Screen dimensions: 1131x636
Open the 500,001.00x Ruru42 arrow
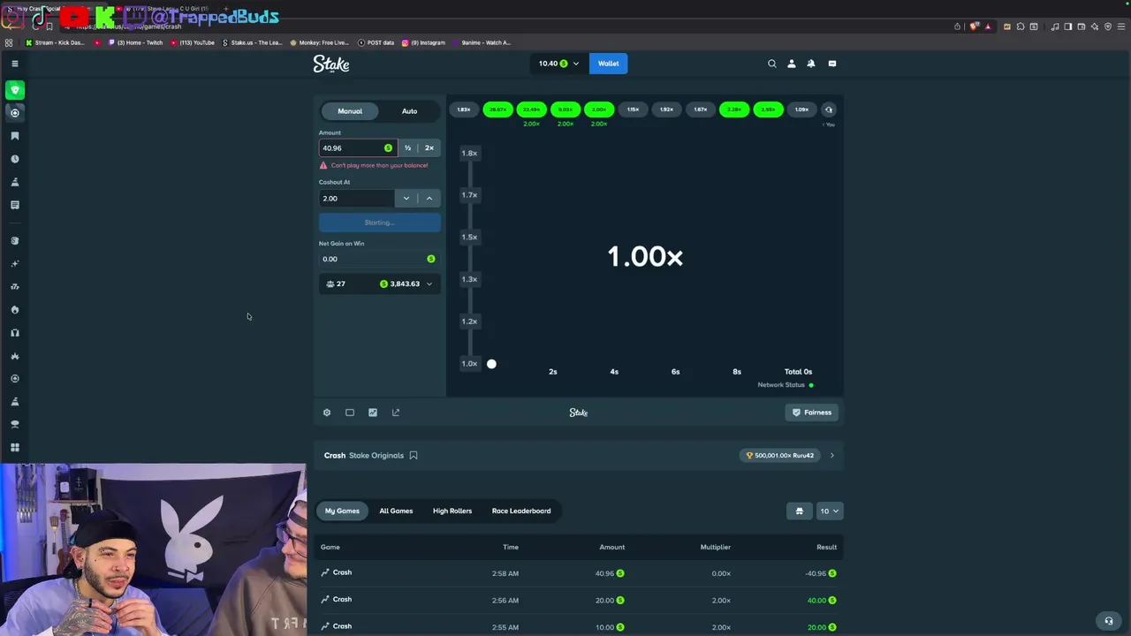click(x=831, y=456)
